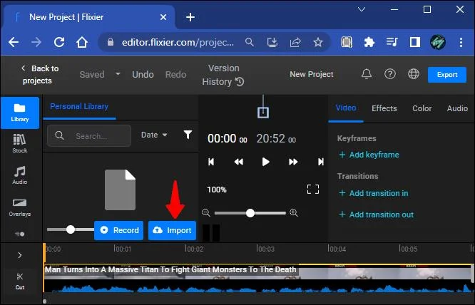Switch to the Personal Library tab
This screenshot has height=305, width=475.
tap(79, 106)
